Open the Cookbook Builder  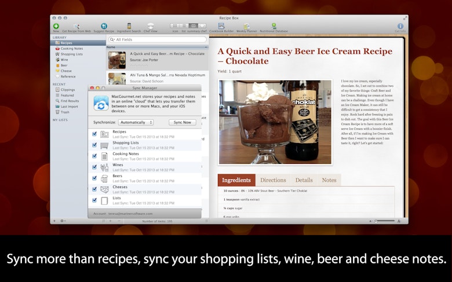[x=221, y=28]
